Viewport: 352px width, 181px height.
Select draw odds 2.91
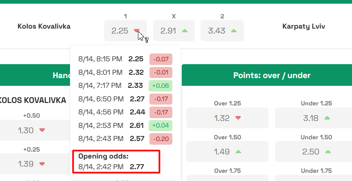tap(169, 31)
